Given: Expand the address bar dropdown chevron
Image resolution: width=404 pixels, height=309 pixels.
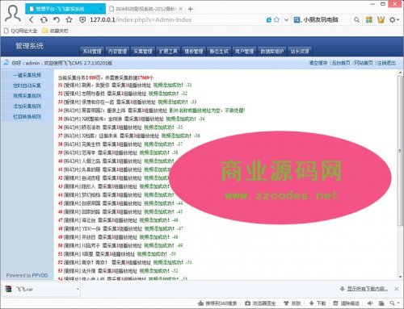Looking at the screenshot, I should point(286,19).
